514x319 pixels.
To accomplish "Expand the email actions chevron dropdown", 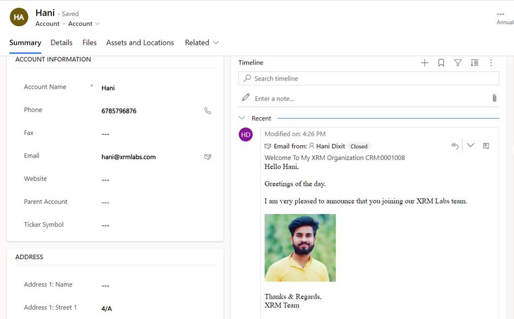I will (470, 146).
